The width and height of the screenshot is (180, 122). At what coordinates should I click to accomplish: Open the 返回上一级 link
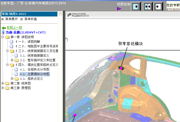(14, 28)
